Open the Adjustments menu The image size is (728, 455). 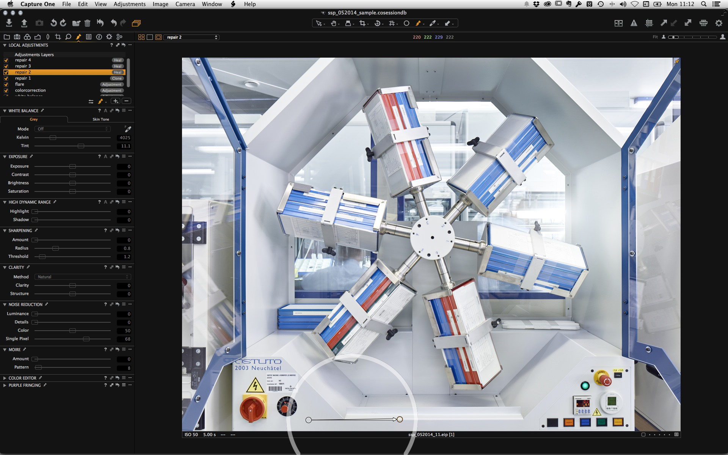click(x=129, y=4)
